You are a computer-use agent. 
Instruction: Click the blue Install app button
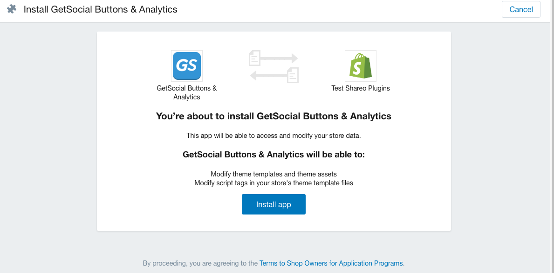point(274,204)
